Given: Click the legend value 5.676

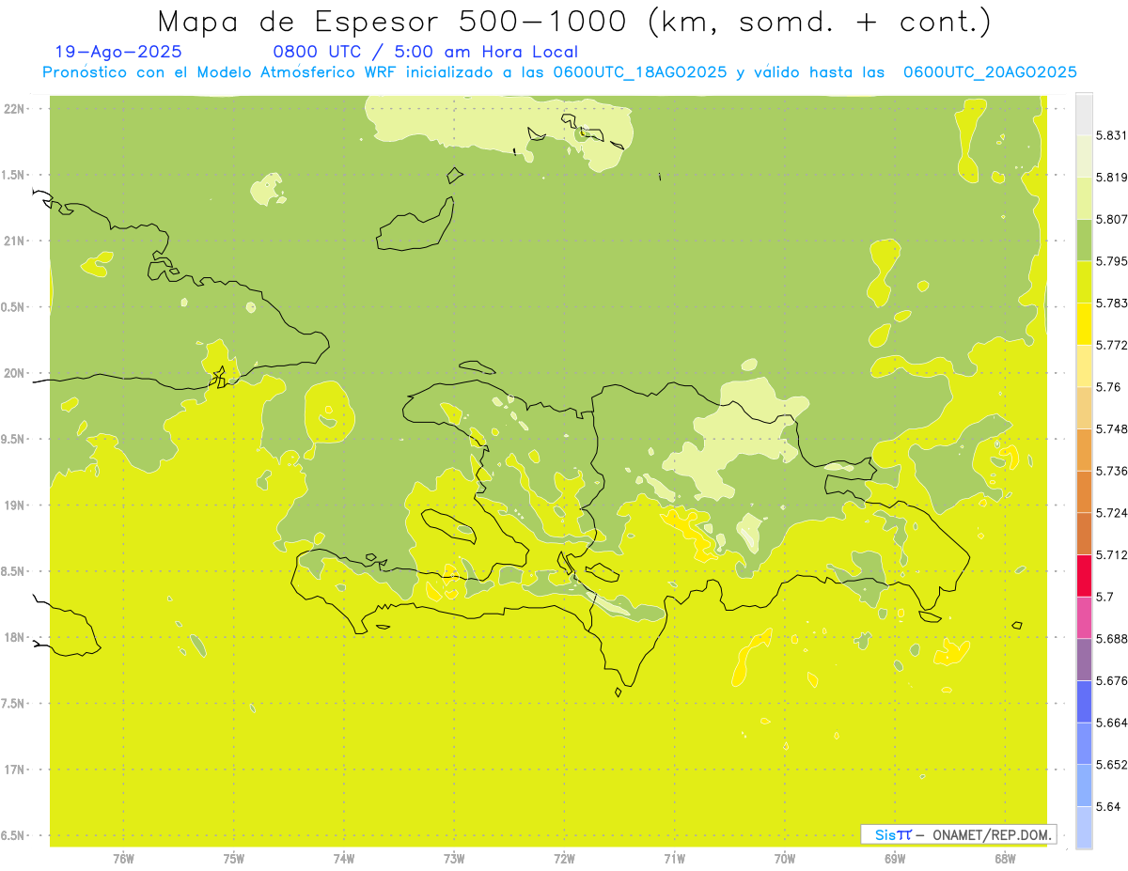Looking at the screenshot, I should [x=1111, y=680].
